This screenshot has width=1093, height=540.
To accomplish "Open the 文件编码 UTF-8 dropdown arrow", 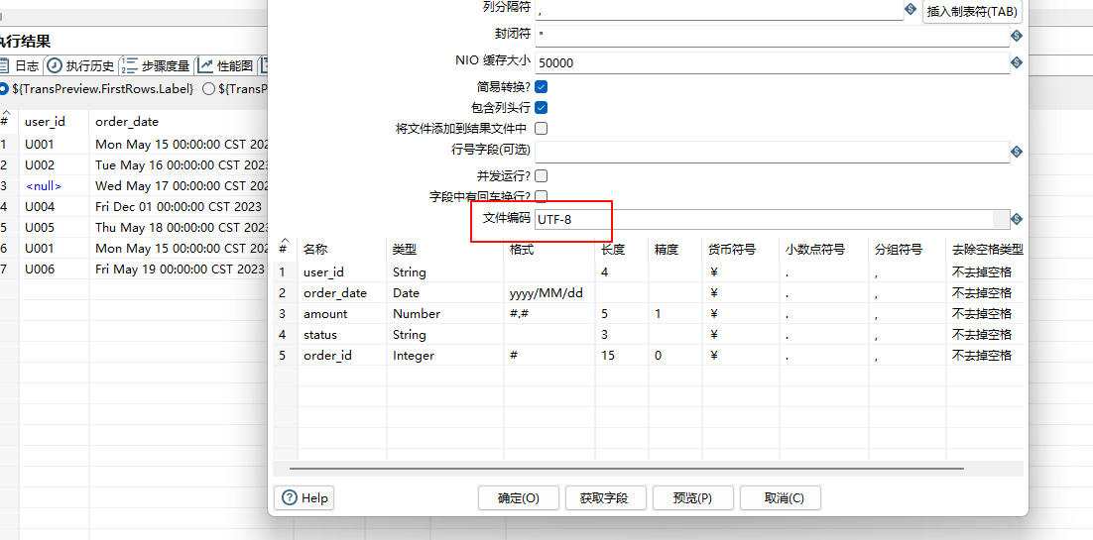I will pyautogui.click(x=1001, y=220).
